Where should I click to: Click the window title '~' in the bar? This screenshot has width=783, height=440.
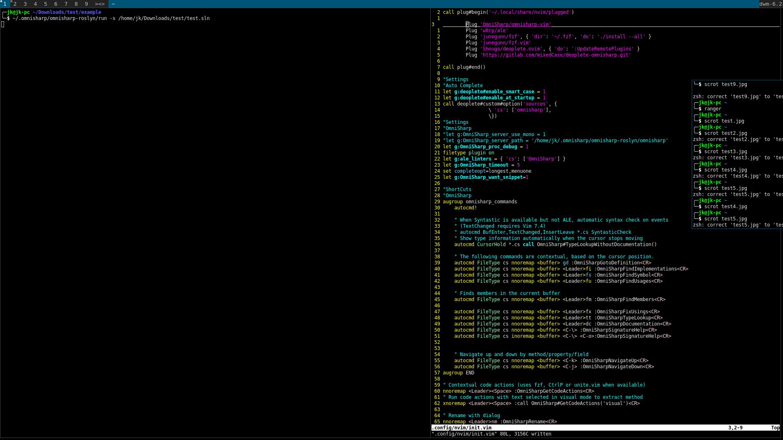tap(113, 4)
